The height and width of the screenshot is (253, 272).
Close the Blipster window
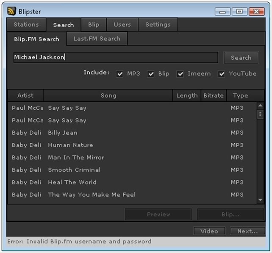coord(257,12)
